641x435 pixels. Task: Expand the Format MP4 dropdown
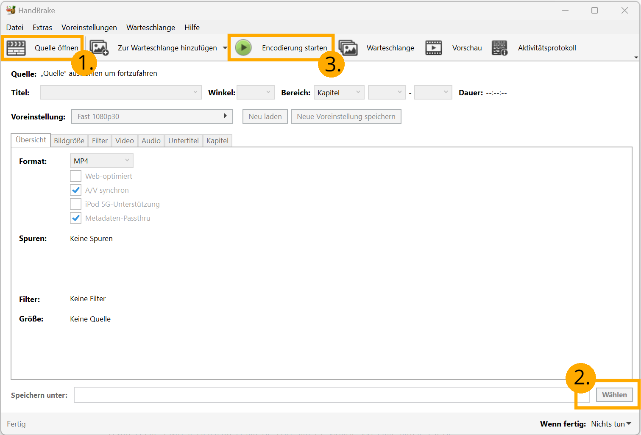coord(101,161)
